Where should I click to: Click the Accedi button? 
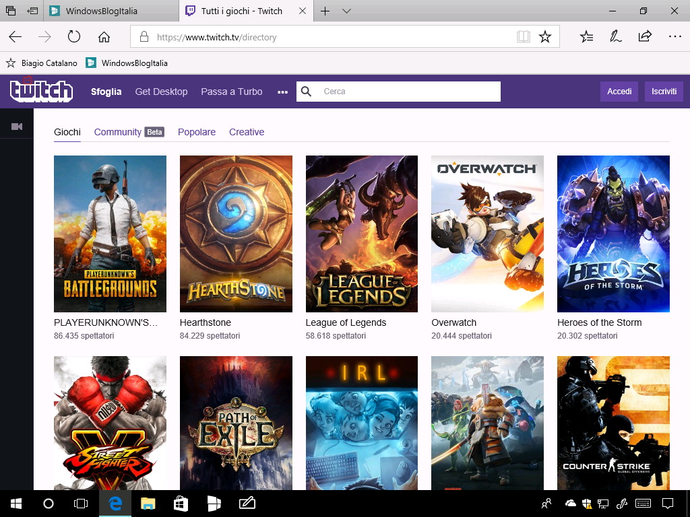click(x=619, y=92)
